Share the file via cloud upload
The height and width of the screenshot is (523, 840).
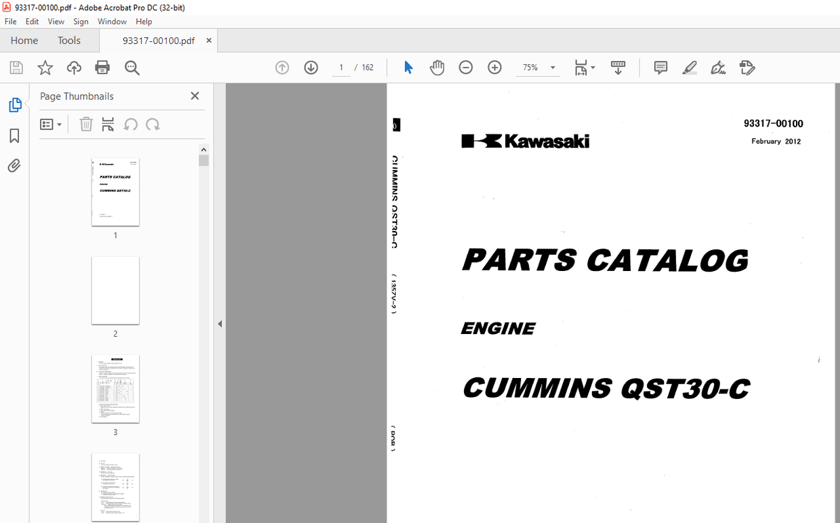74,67
